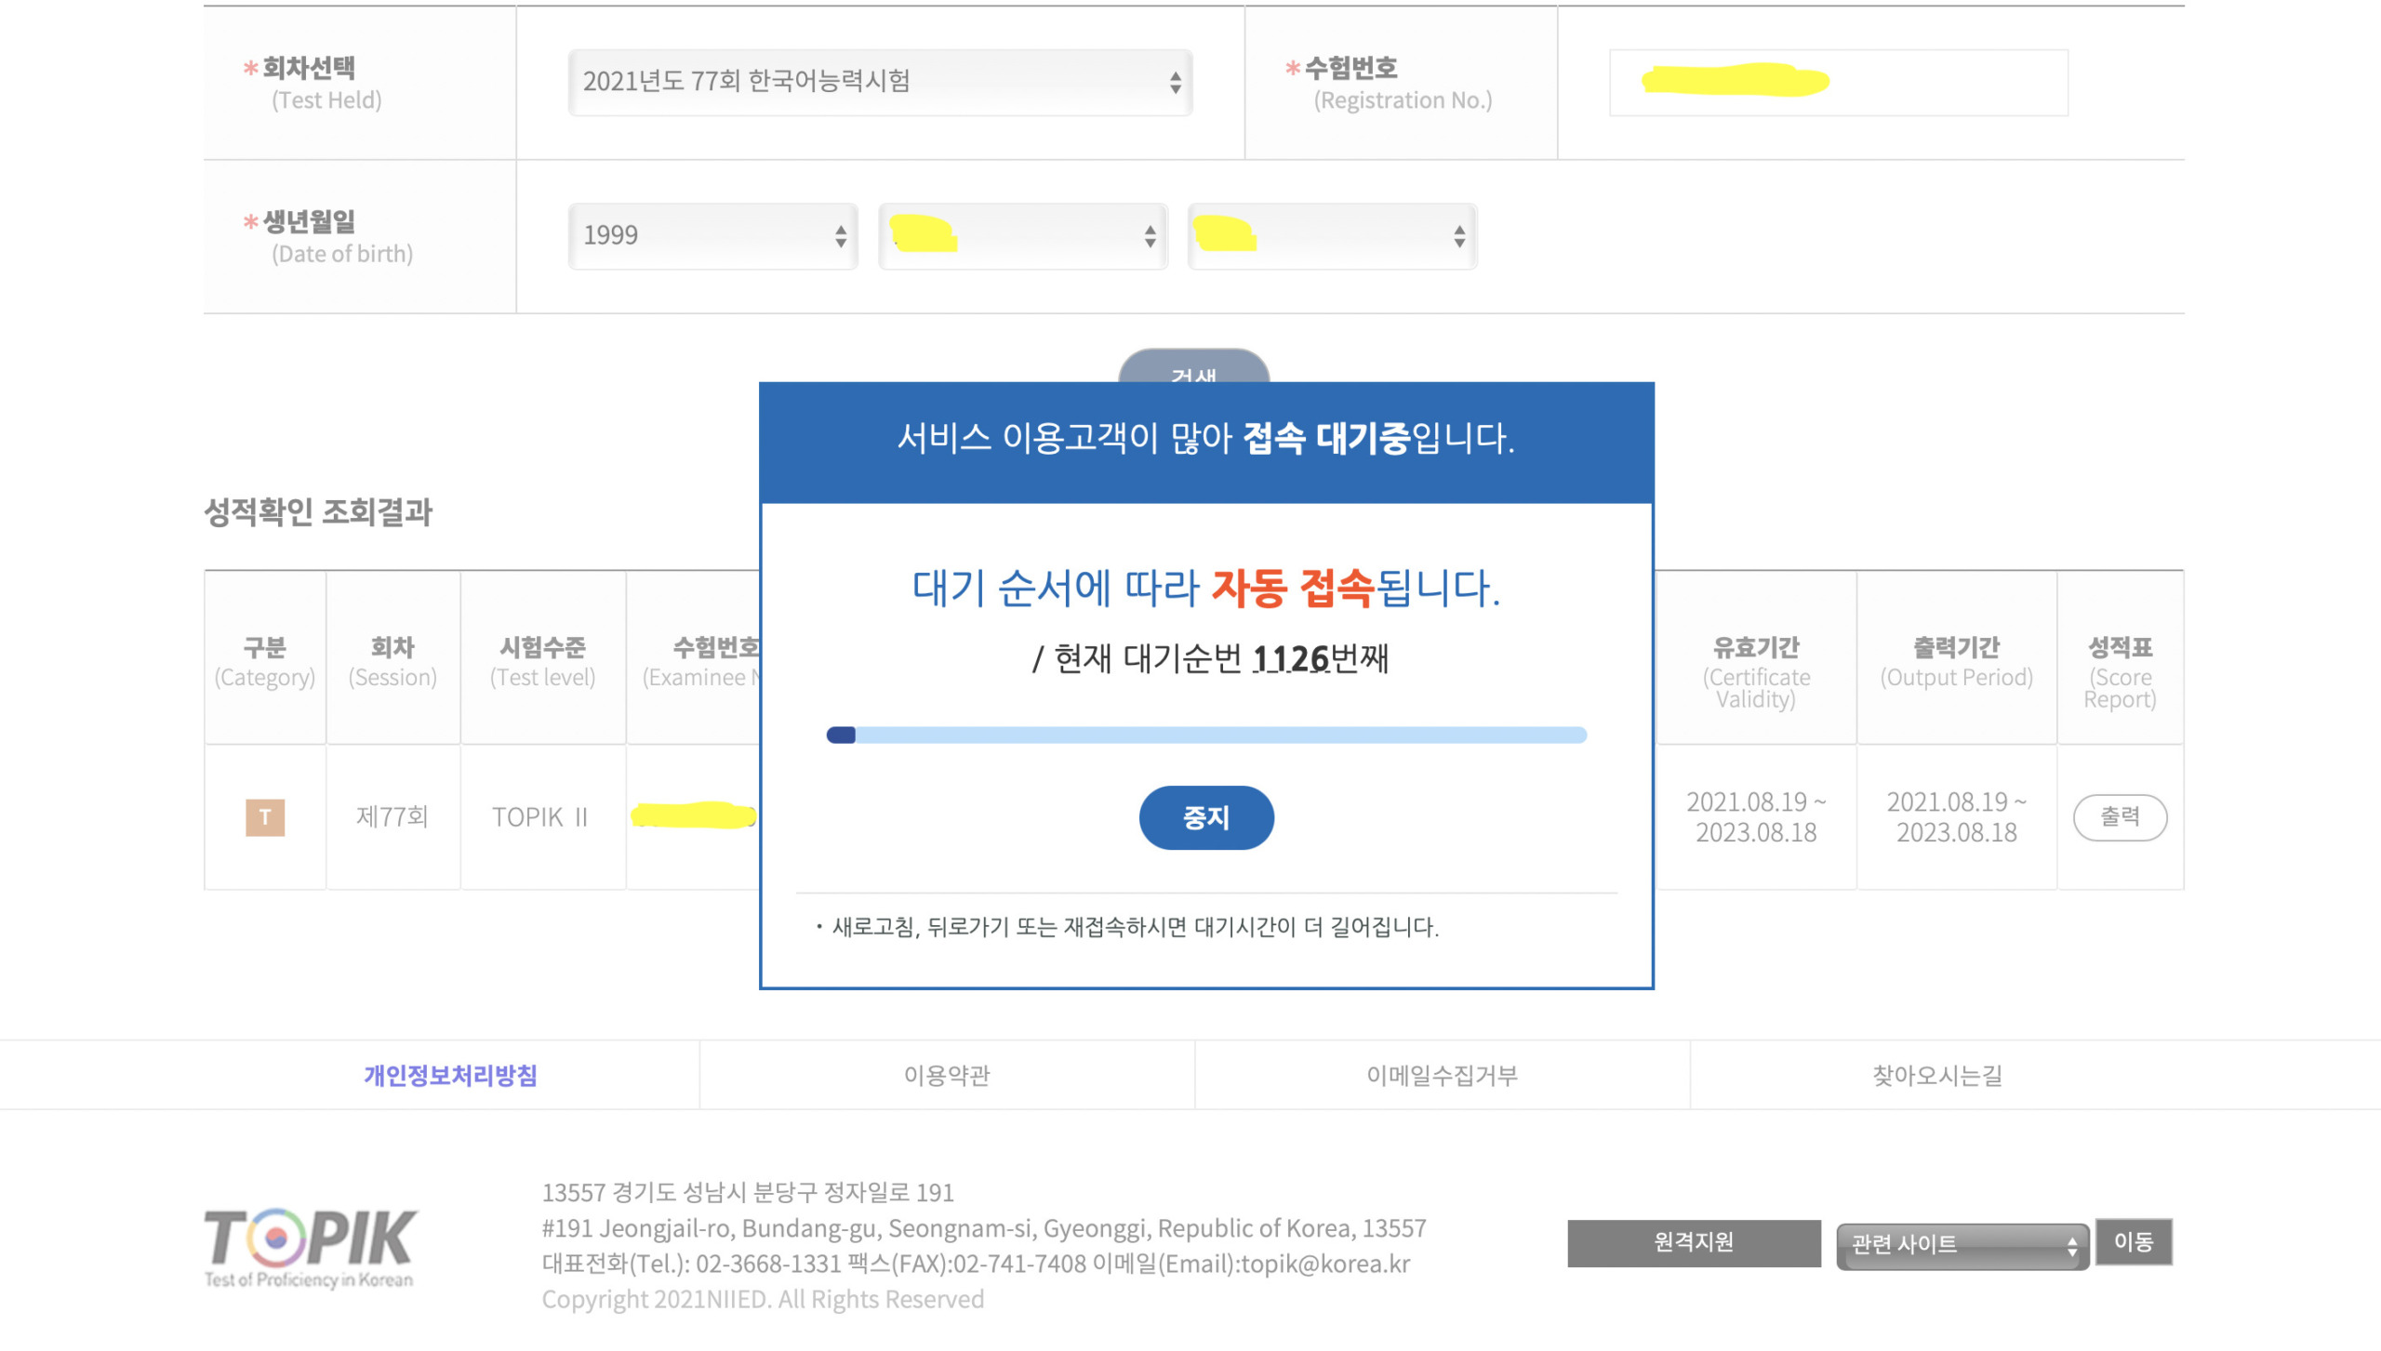
Task: Click the 제77회 session cell
Action: (392, 817)
